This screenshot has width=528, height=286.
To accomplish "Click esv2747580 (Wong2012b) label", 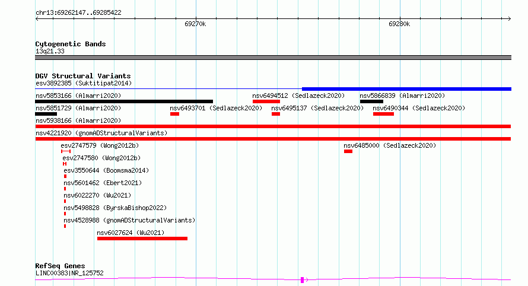I will [x=101, y=158].
